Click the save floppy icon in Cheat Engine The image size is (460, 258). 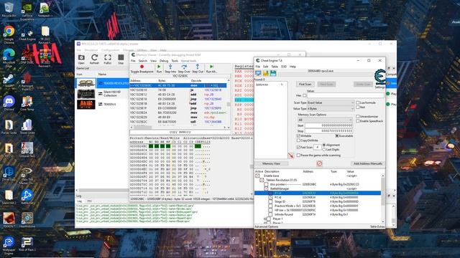[273, 73]
